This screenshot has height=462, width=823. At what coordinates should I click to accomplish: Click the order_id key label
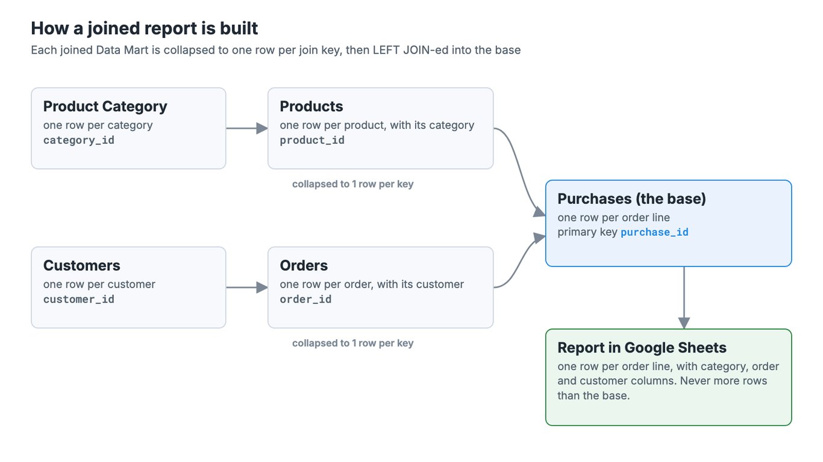[x=306, y=300]
